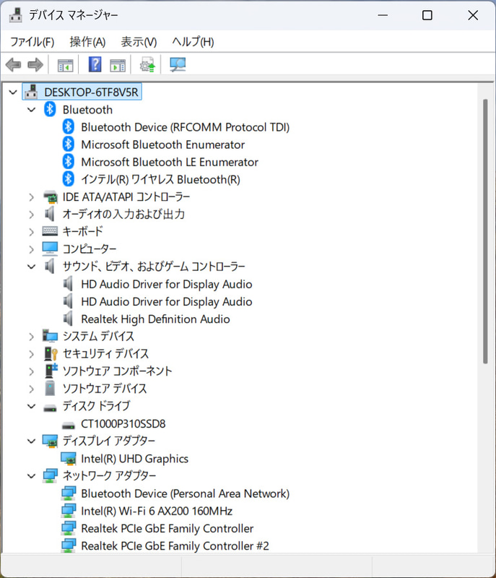Select Realtek PCIe GbE Family Controller #2
Viewport: 496px width, 578px height.
point(175,545)
